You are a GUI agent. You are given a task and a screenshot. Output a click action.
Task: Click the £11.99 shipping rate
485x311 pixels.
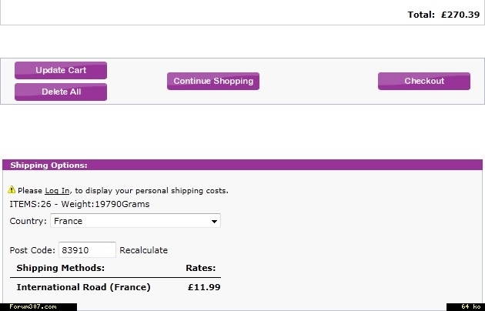pyautogui.click(x=204, y=287)
